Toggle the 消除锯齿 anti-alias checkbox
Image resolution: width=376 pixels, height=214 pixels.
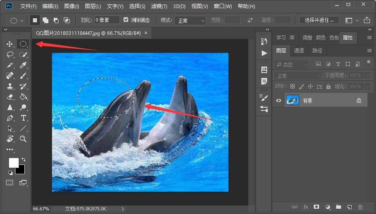click(x=126, y=20)
